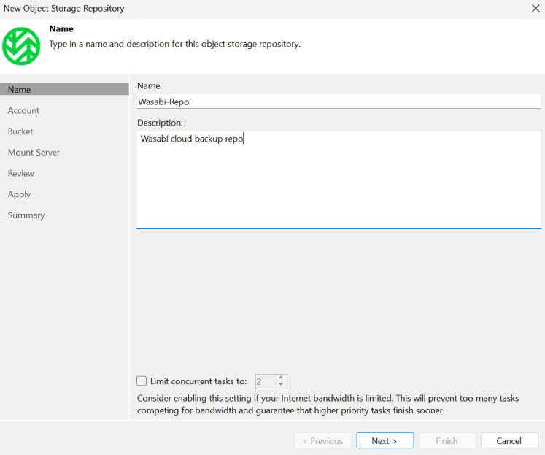Click the Limit concurrent tasks to label
Screen dimensions: 545x455
[x=198, y=381]
